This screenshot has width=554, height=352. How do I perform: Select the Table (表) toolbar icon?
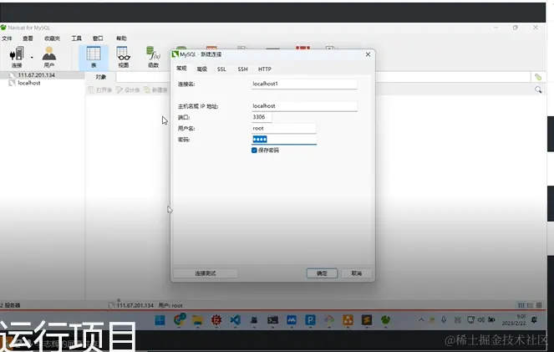pyautogui.click(x=94, y=57)
